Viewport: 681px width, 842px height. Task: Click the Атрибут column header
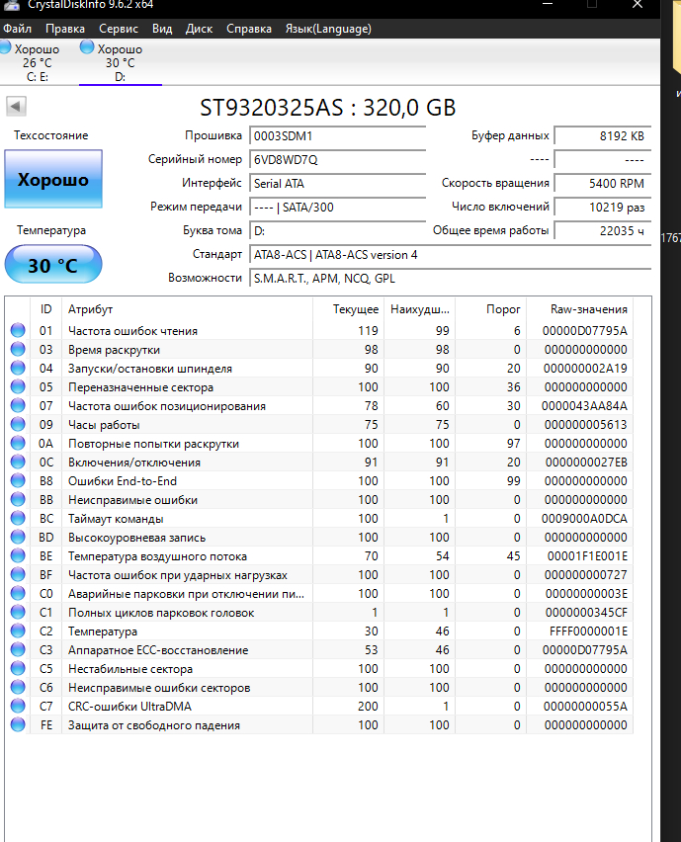(x=187, y=308)
